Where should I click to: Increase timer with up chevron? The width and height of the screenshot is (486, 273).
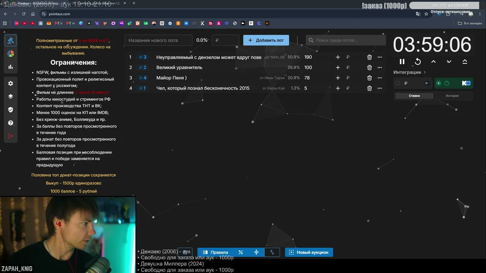click(434, 61)
